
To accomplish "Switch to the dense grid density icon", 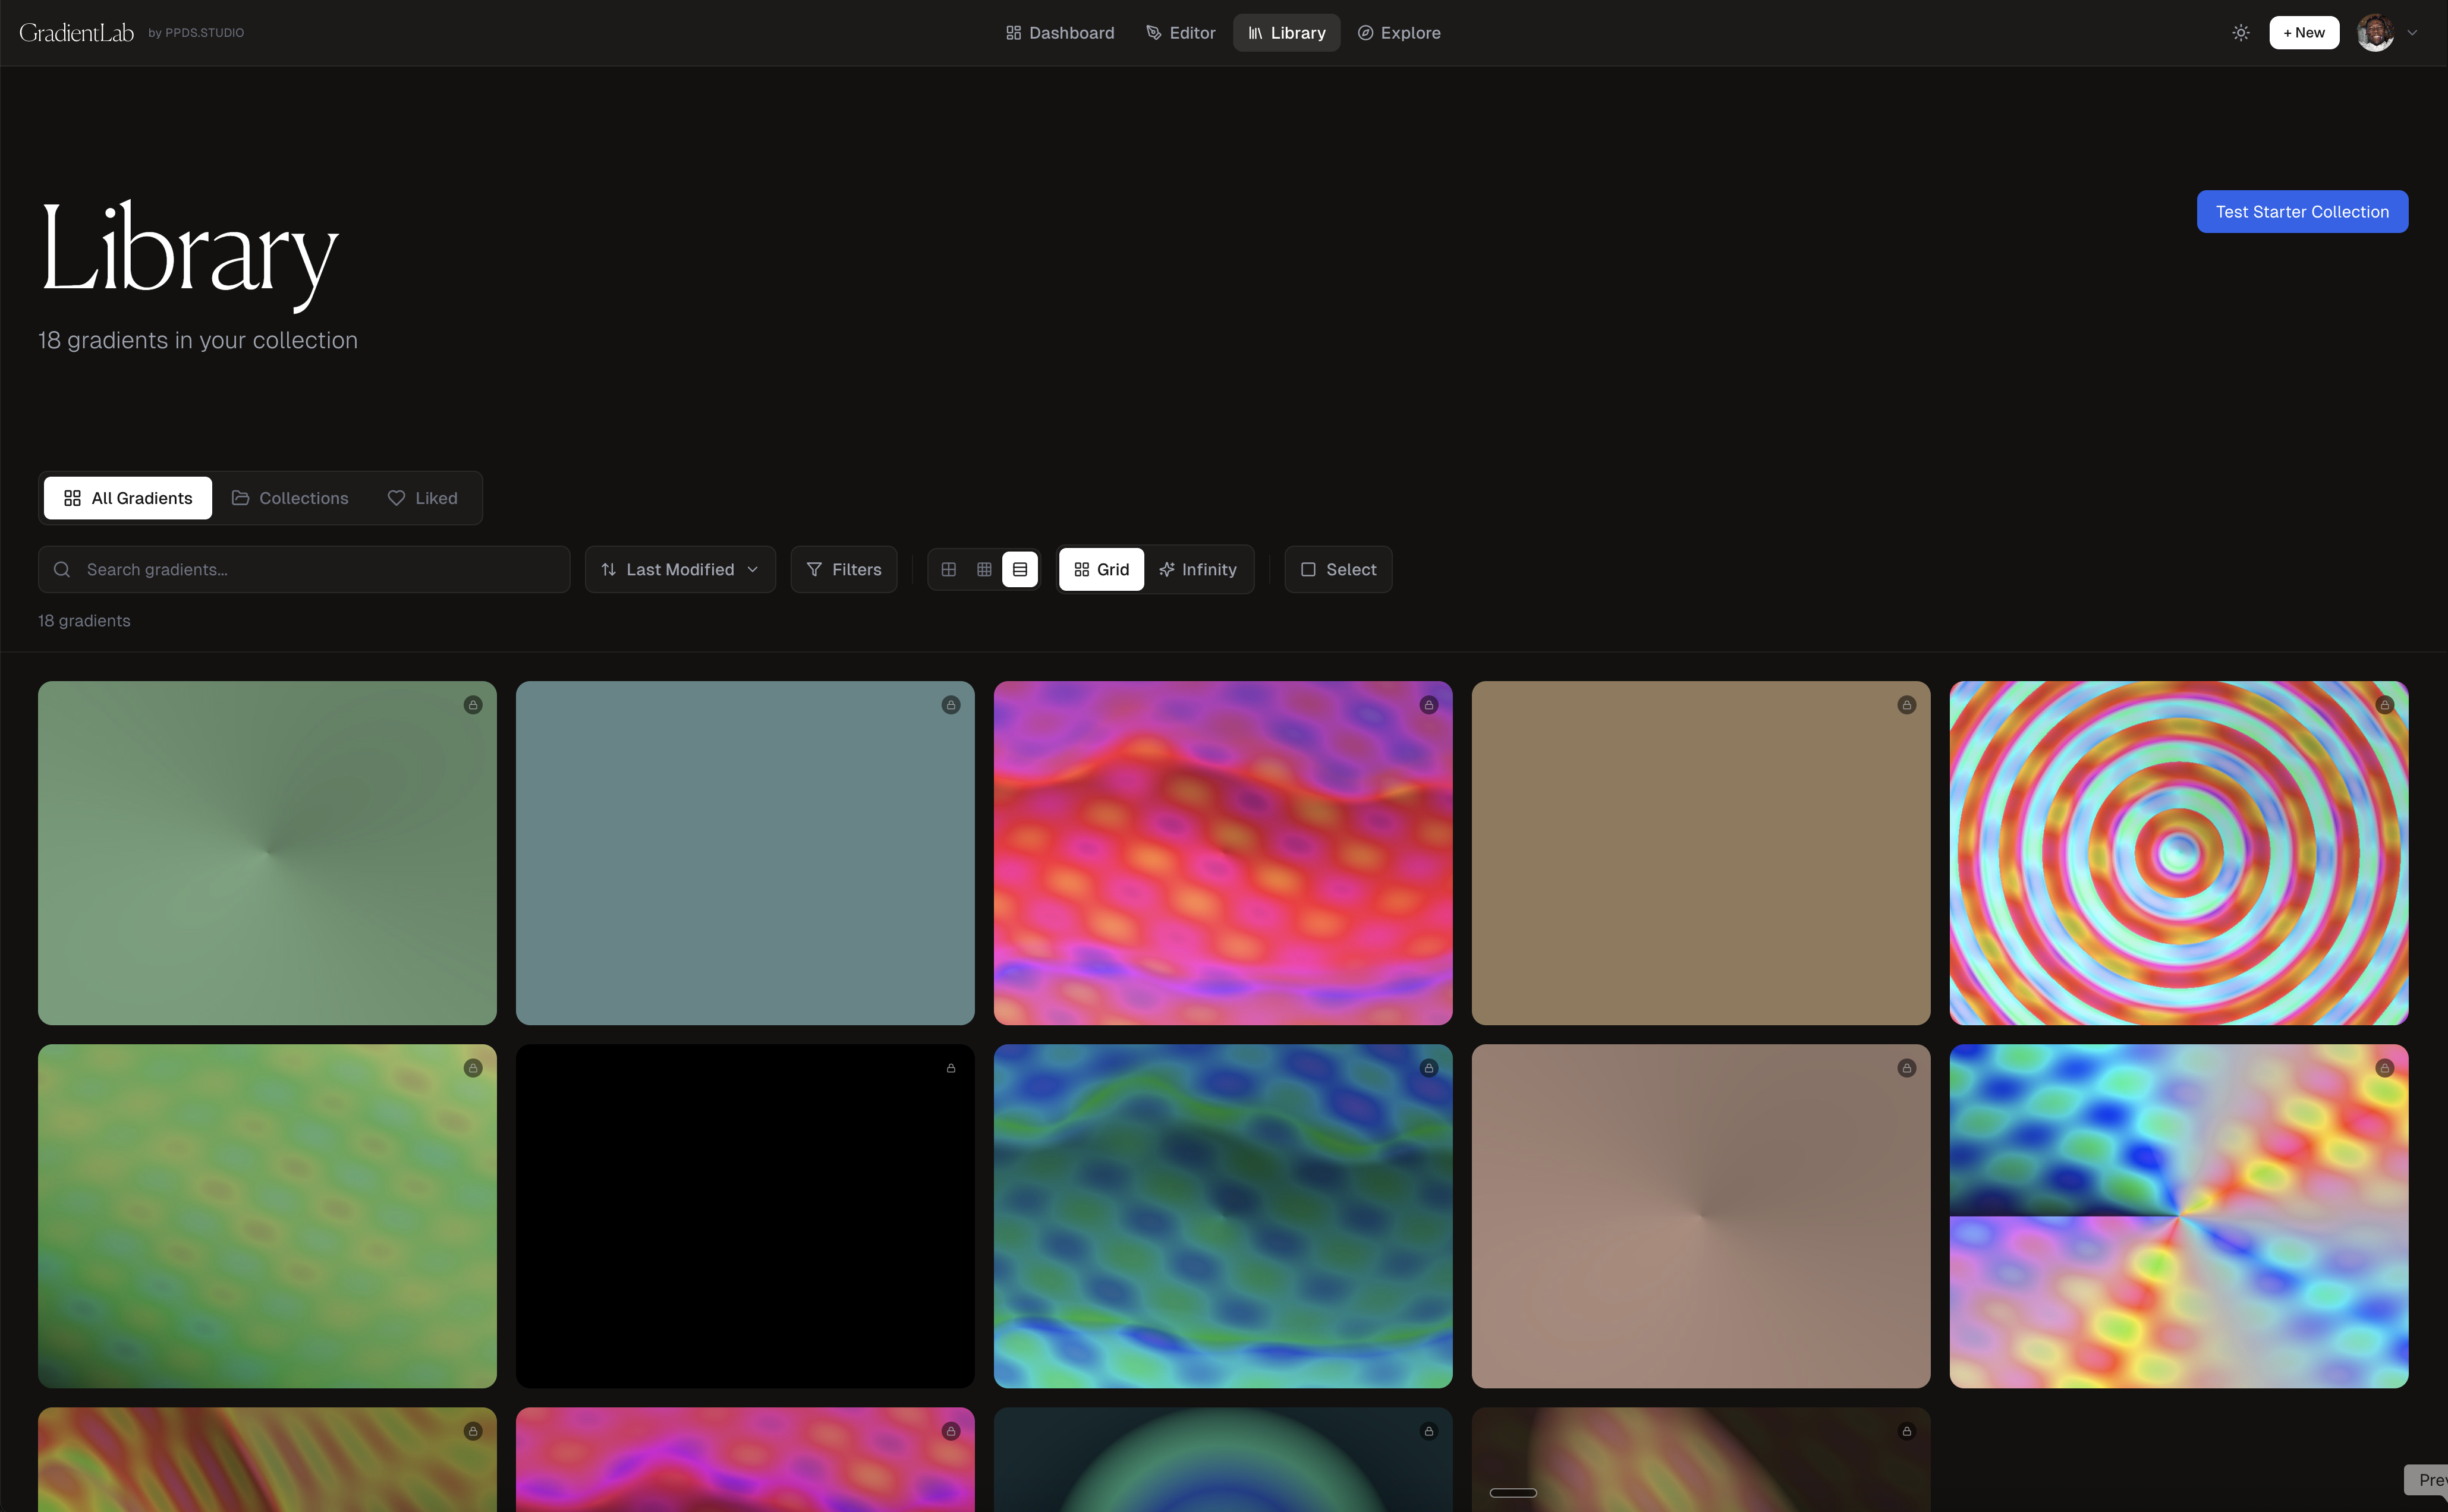I will [x=984, y=569].
